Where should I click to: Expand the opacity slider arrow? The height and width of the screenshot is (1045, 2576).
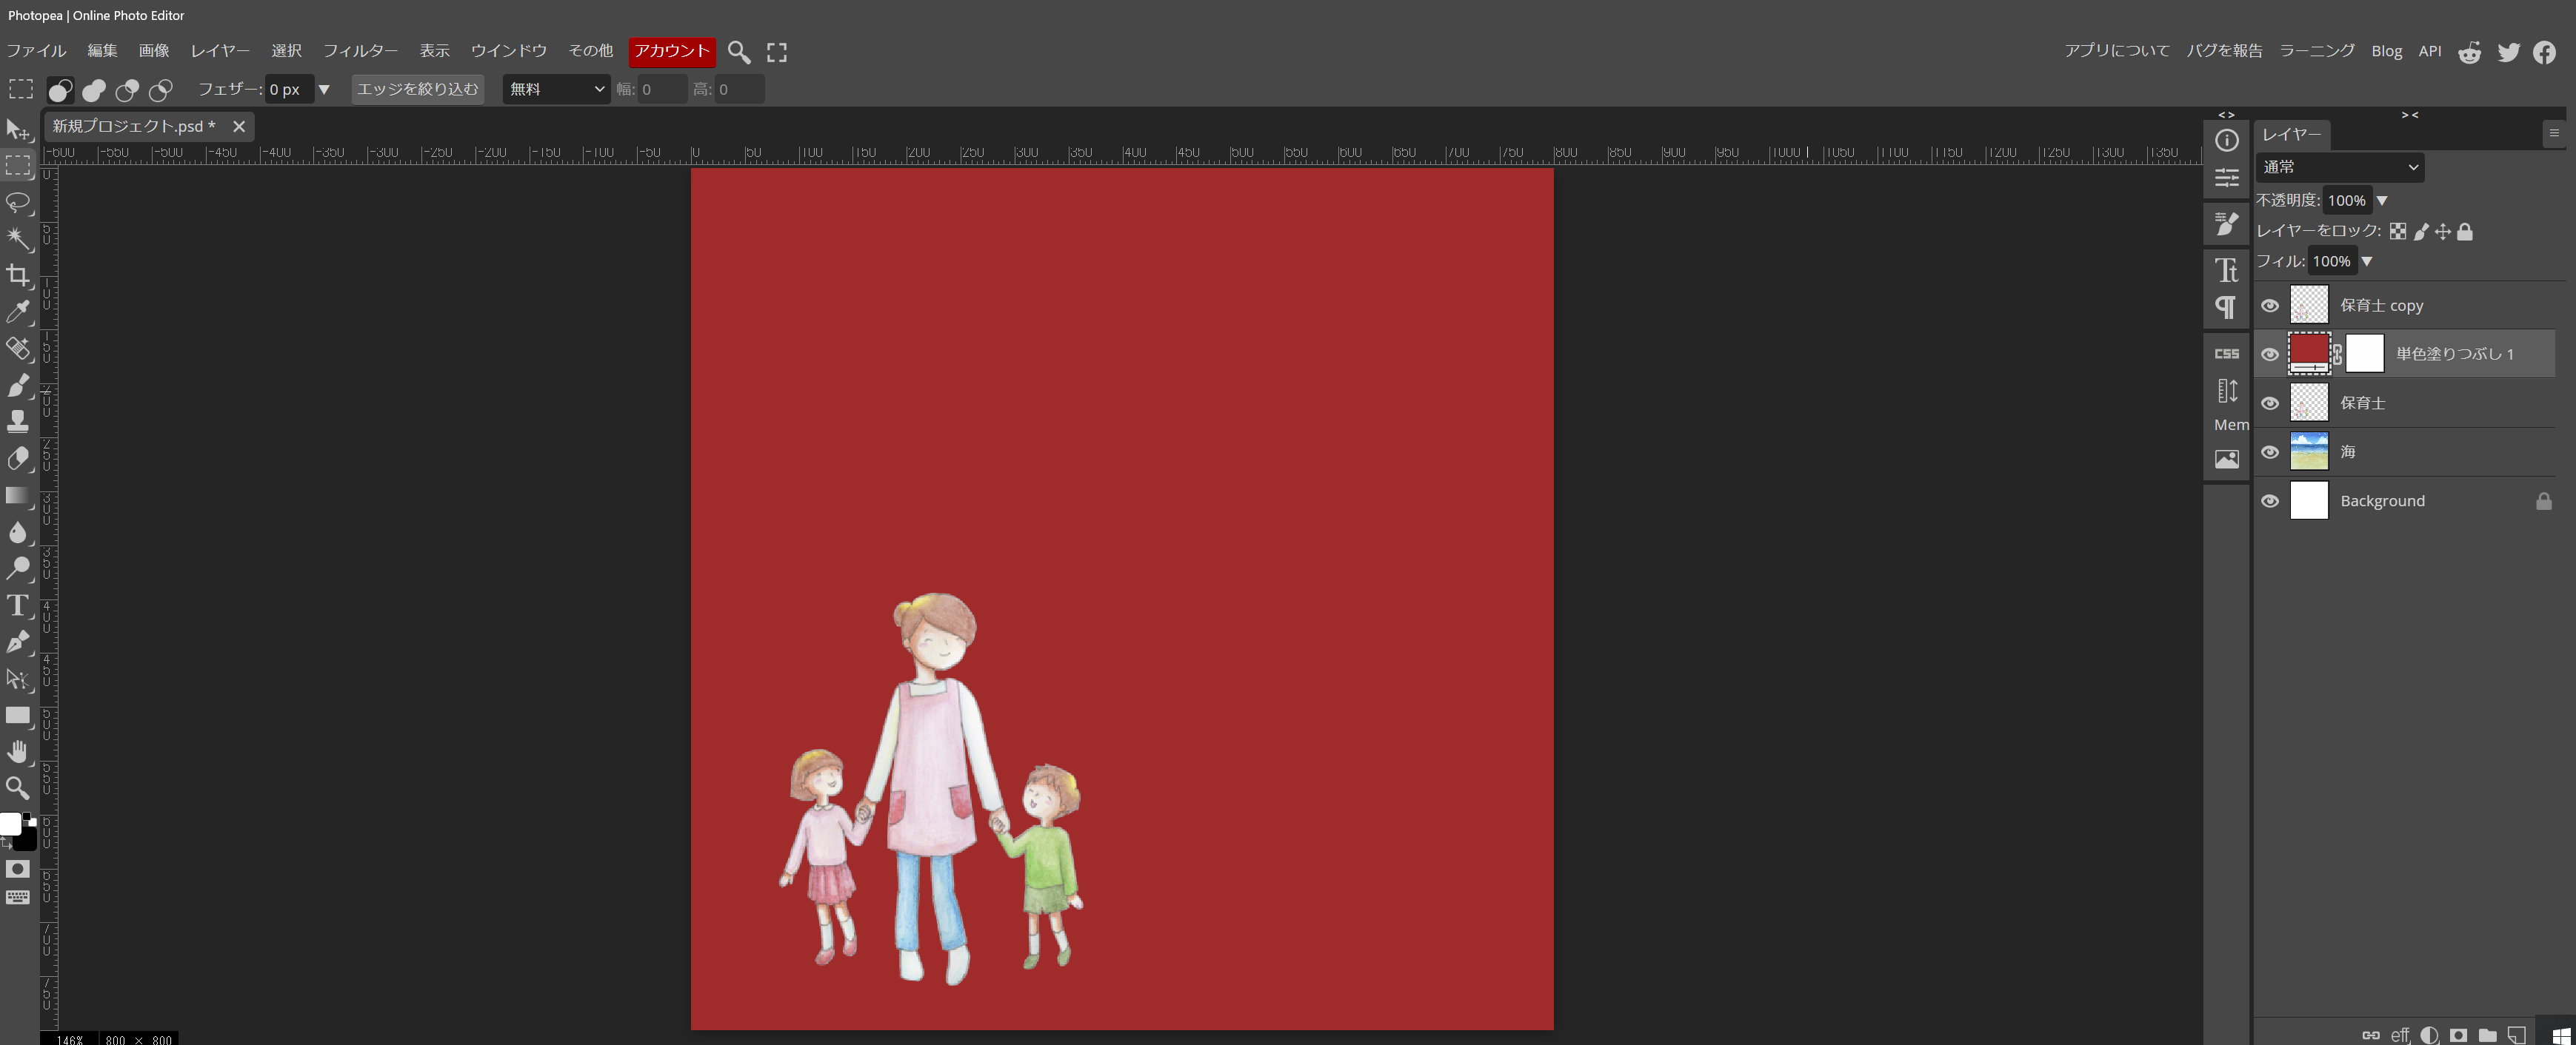[x=2382, y=201]
